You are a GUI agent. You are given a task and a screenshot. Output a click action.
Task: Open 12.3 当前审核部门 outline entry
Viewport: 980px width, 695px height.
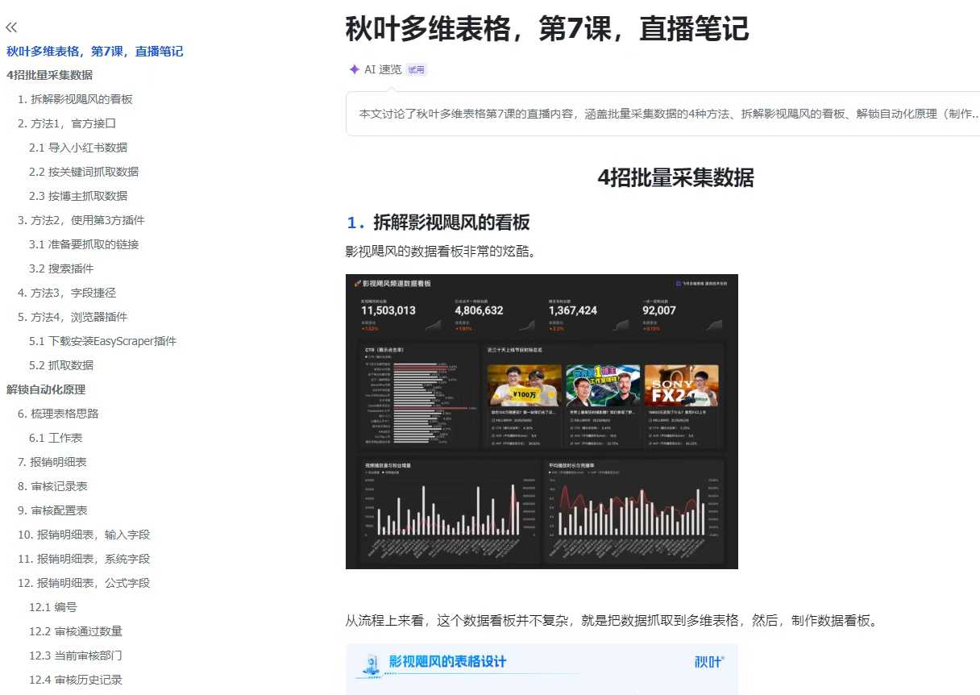coord(76,655)
